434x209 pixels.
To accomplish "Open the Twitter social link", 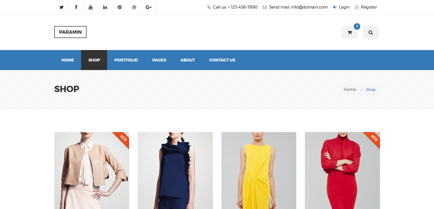I will click(61, 7).
